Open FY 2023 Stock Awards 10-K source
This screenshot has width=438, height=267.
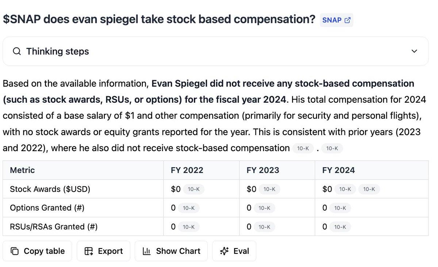(x=269, y=189)
